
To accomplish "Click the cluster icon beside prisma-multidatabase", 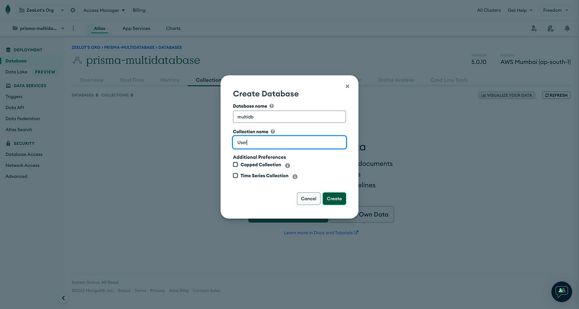I will click(77, 60).
